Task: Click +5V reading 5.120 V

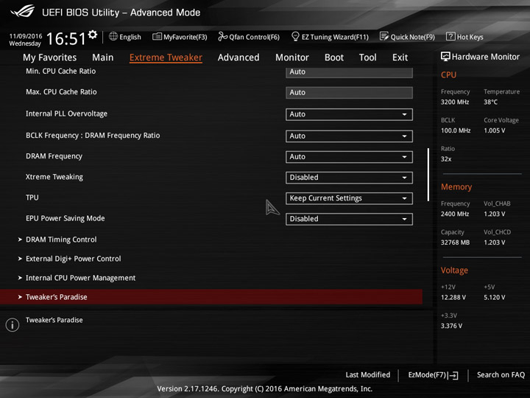Action: tap(495, 298)
